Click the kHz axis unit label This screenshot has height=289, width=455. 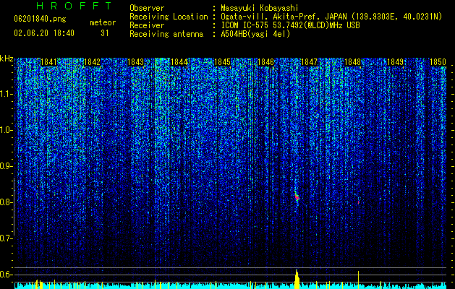7,59
